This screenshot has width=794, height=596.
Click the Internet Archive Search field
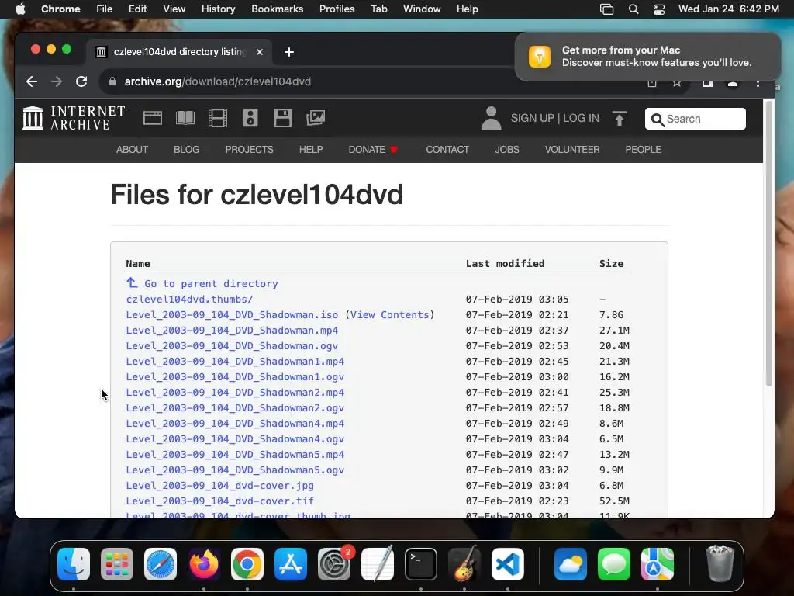(x=696, y=119)
